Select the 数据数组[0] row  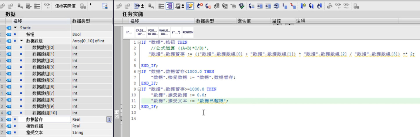(x=56, y=47)
